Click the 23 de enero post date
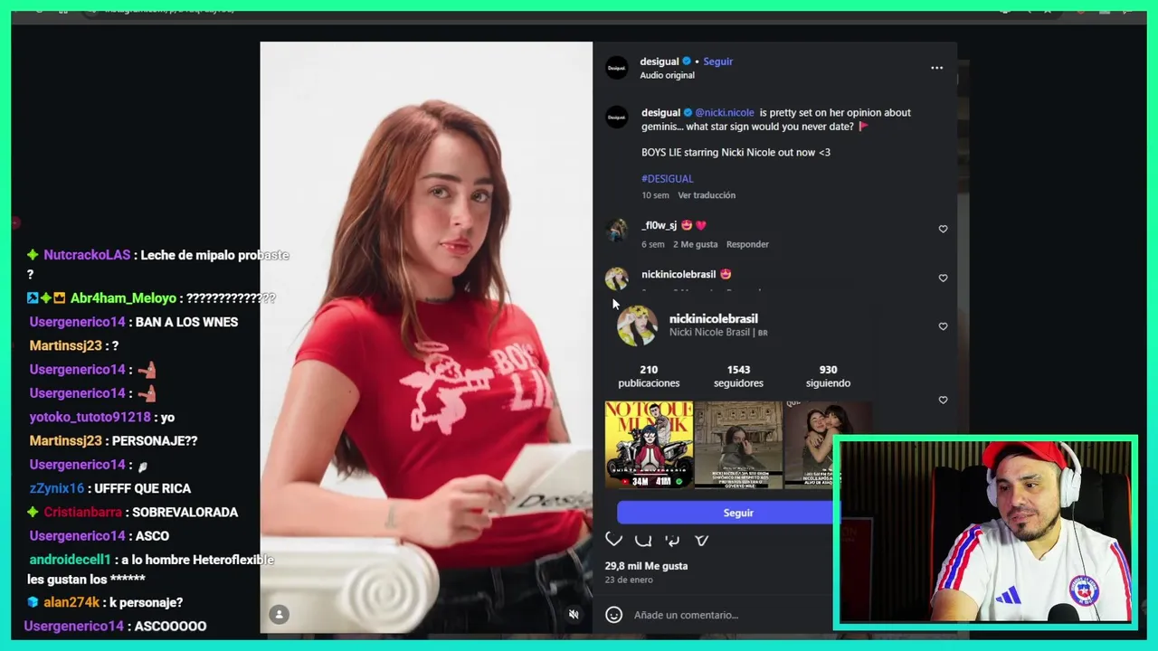This screenshot has width=1158, height=651. click(x=629, y=580)
